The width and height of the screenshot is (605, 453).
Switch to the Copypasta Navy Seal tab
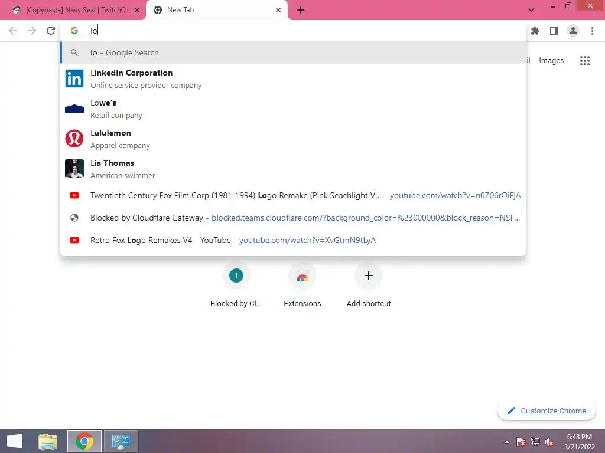[x=73, y=11]
